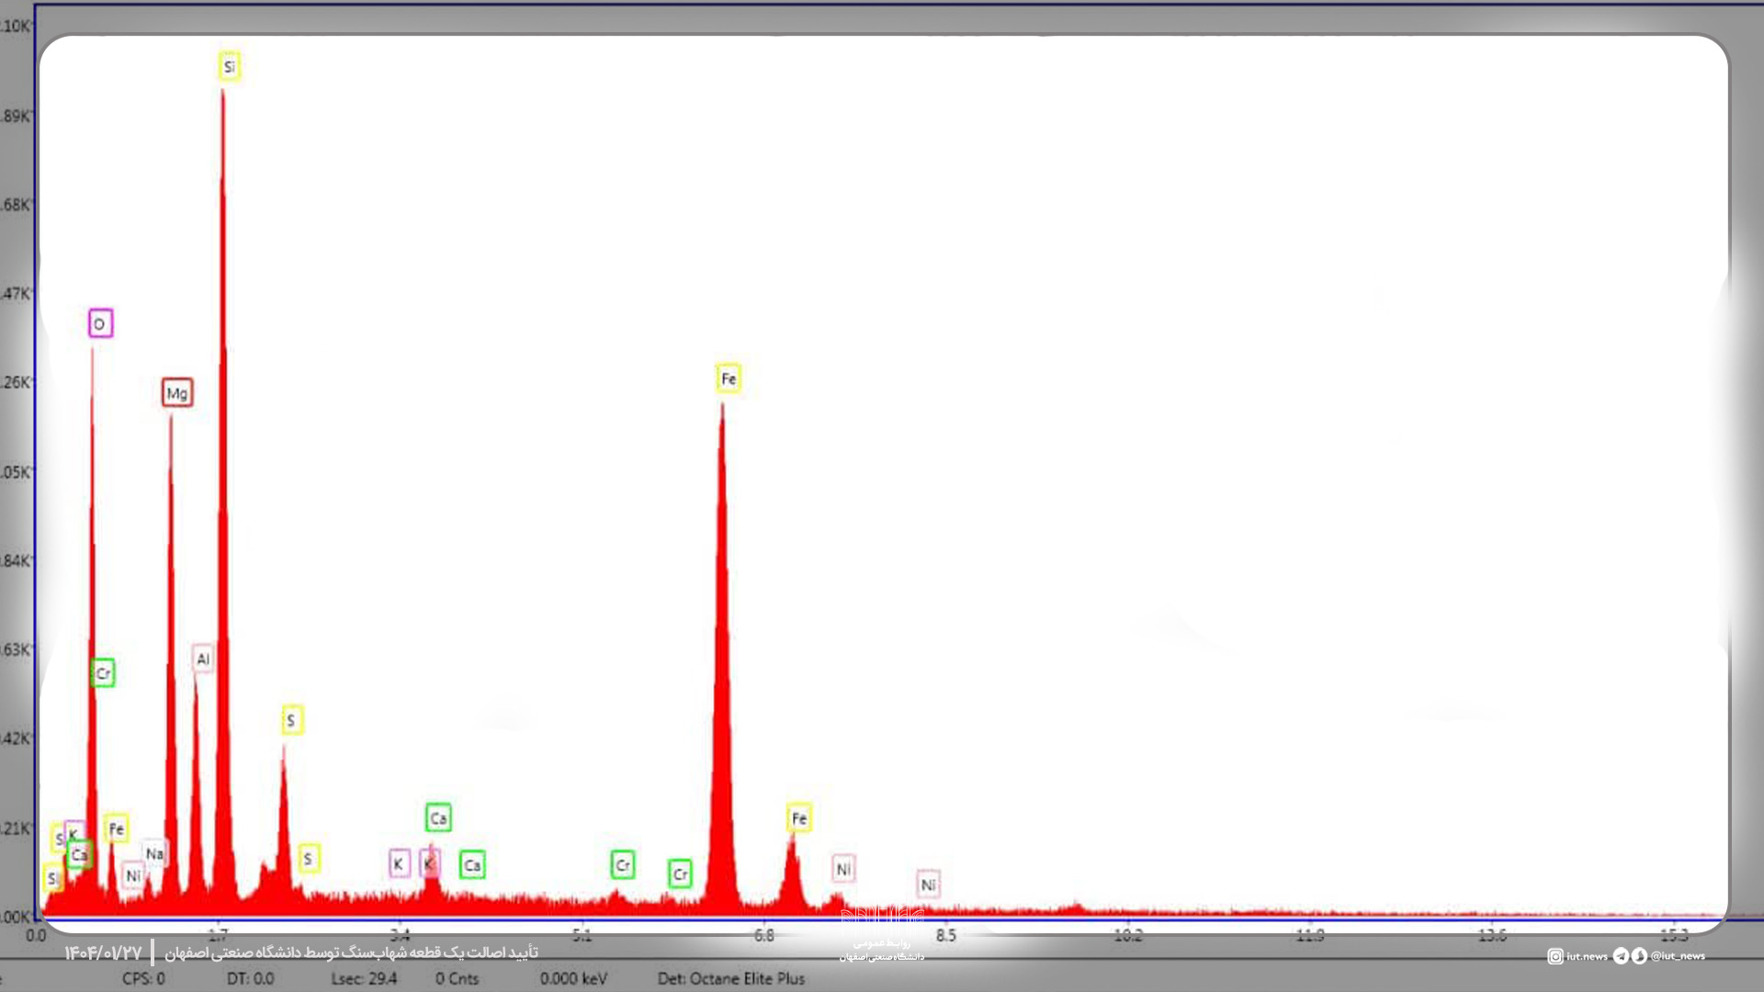
Task: Click the iut.news handle text
Action: (1587, 956)
